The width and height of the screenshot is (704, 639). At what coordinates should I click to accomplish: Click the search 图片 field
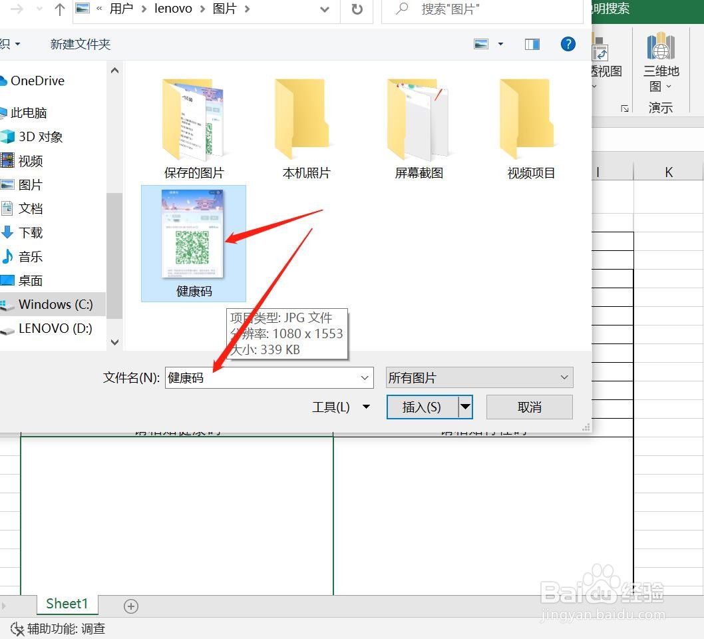[x=482, y=9]
